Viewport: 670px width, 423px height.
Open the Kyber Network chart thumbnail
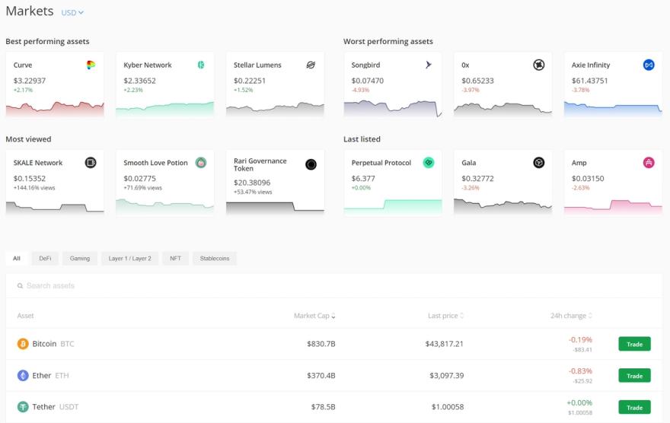pyautogui.click(x=165, y=109)
